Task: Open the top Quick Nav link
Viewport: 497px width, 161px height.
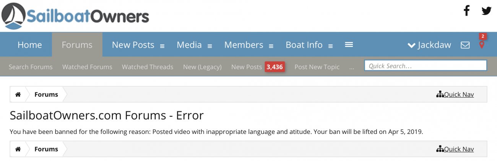Action: coord(459,95)
